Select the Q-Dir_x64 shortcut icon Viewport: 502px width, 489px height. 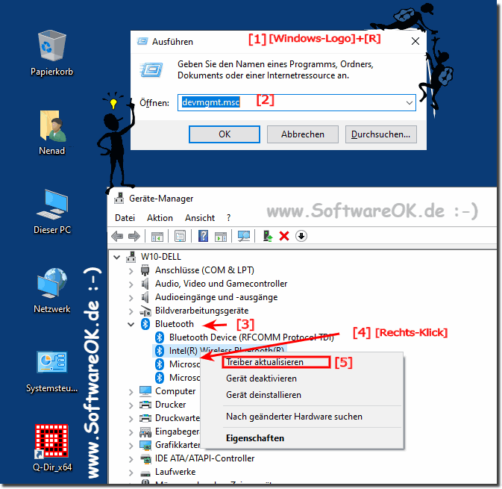(52, 441)
